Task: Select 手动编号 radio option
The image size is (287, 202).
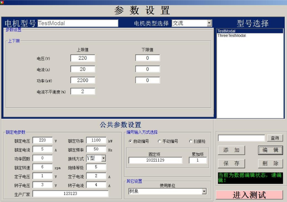Action: tap(159, 141)
